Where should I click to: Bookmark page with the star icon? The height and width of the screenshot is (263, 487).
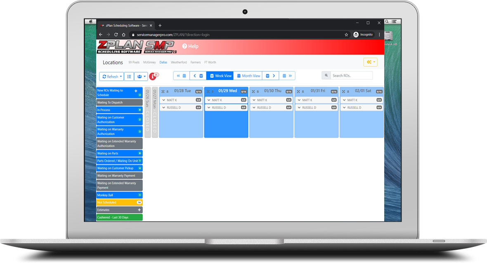tap(346, 35)
